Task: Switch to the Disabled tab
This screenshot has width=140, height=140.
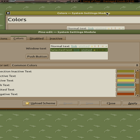Action: point(37,38)
